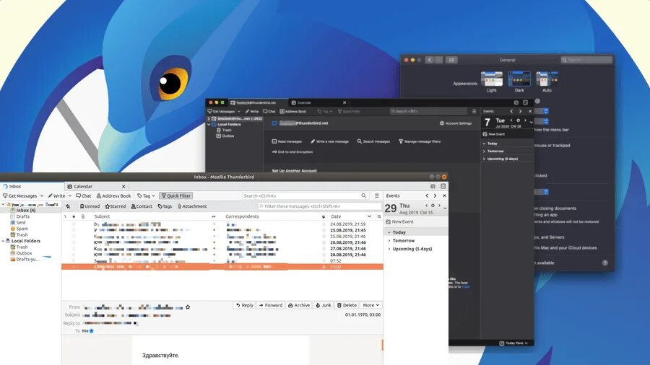Mark the message as Junk
Screen dimensions: 650x365
click(x=324, y=305)
